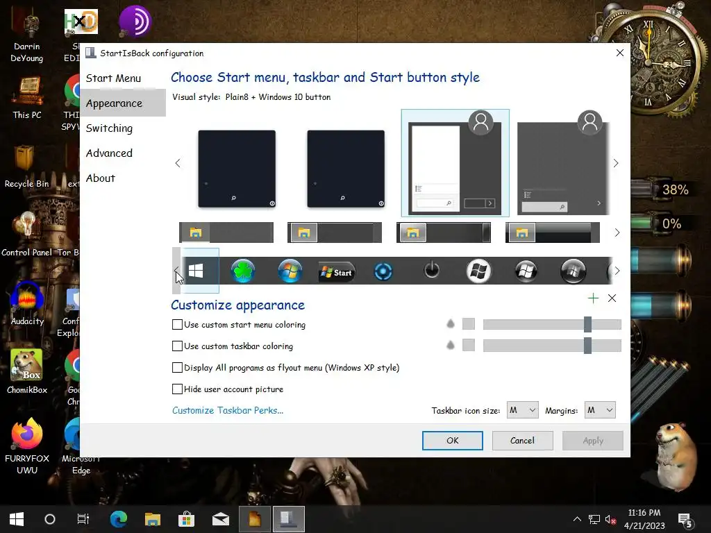Open the Taskbar icon size dropdown
The width and height of the screenshot is (711, 533).
[522, 410]
